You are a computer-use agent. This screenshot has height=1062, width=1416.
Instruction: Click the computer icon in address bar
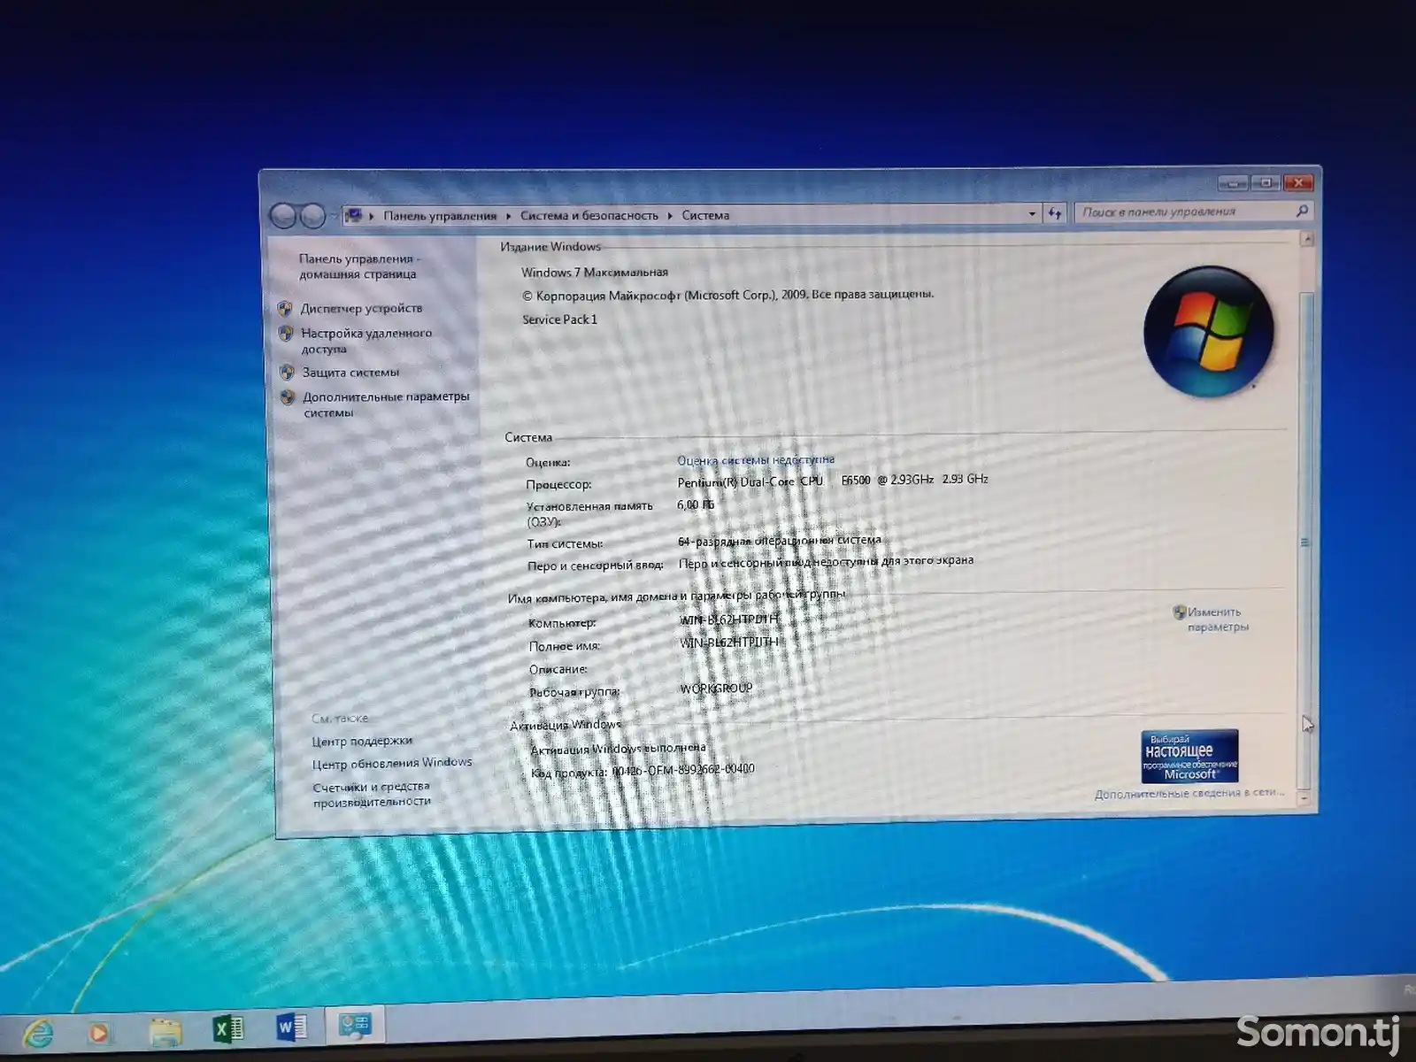click(x=354, y=215)
